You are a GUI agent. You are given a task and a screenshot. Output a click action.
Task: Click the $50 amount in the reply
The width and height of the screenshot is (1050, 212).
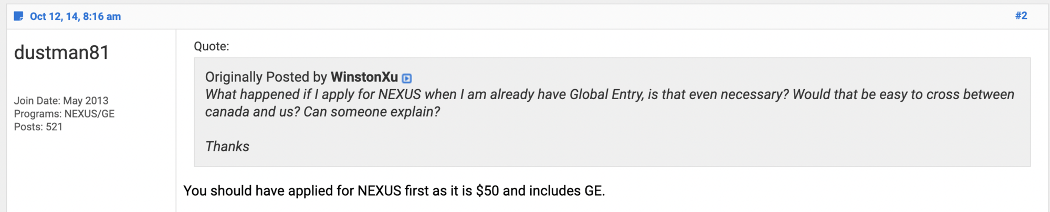click(487, 190)
